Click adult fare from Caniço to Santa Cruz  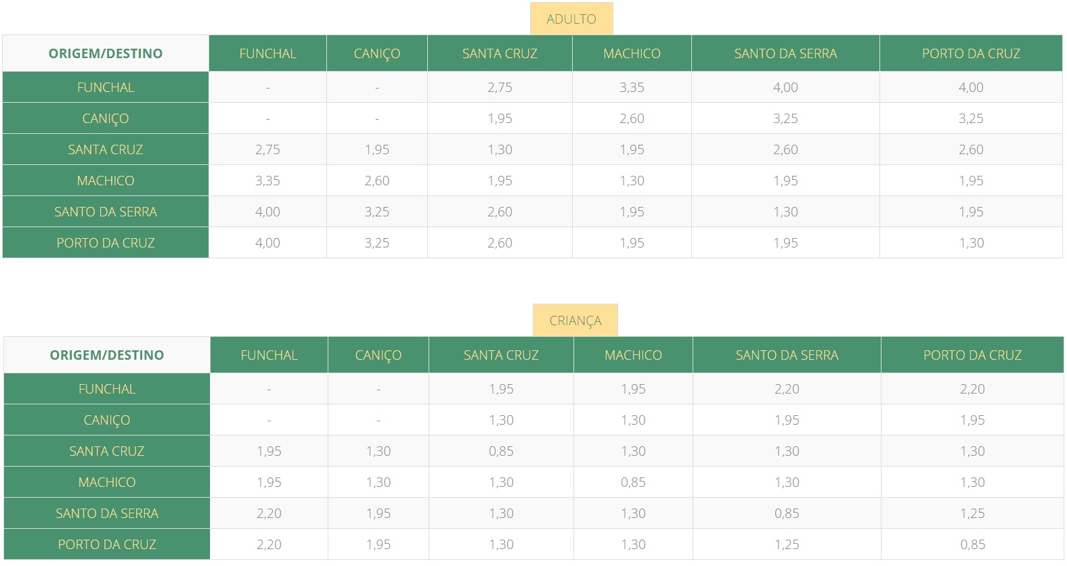point(500,118)
